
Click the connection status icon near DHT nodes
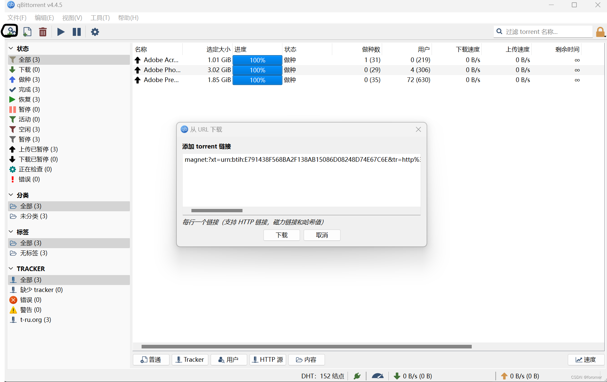pyautogui.click(x=357, y=376)
